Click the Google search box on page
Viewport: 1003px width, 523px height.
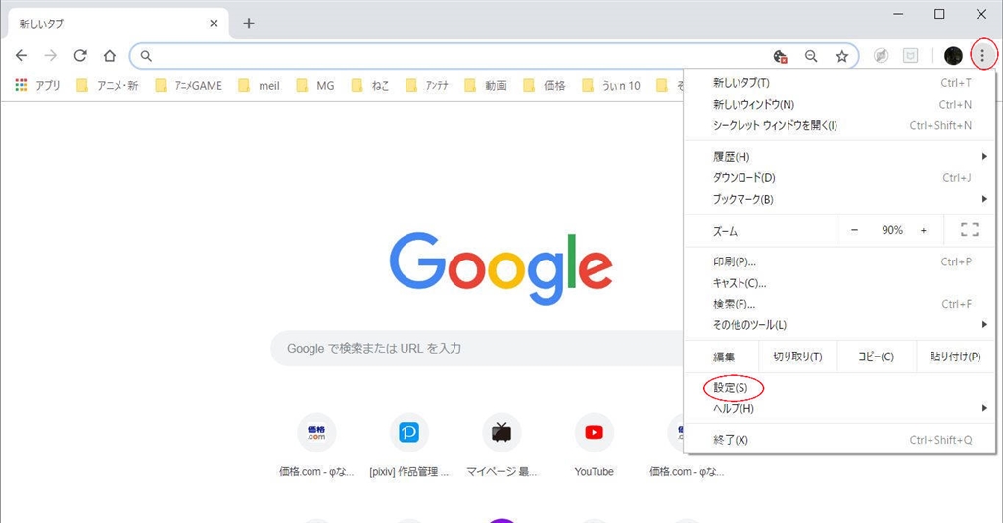(477, 349)
